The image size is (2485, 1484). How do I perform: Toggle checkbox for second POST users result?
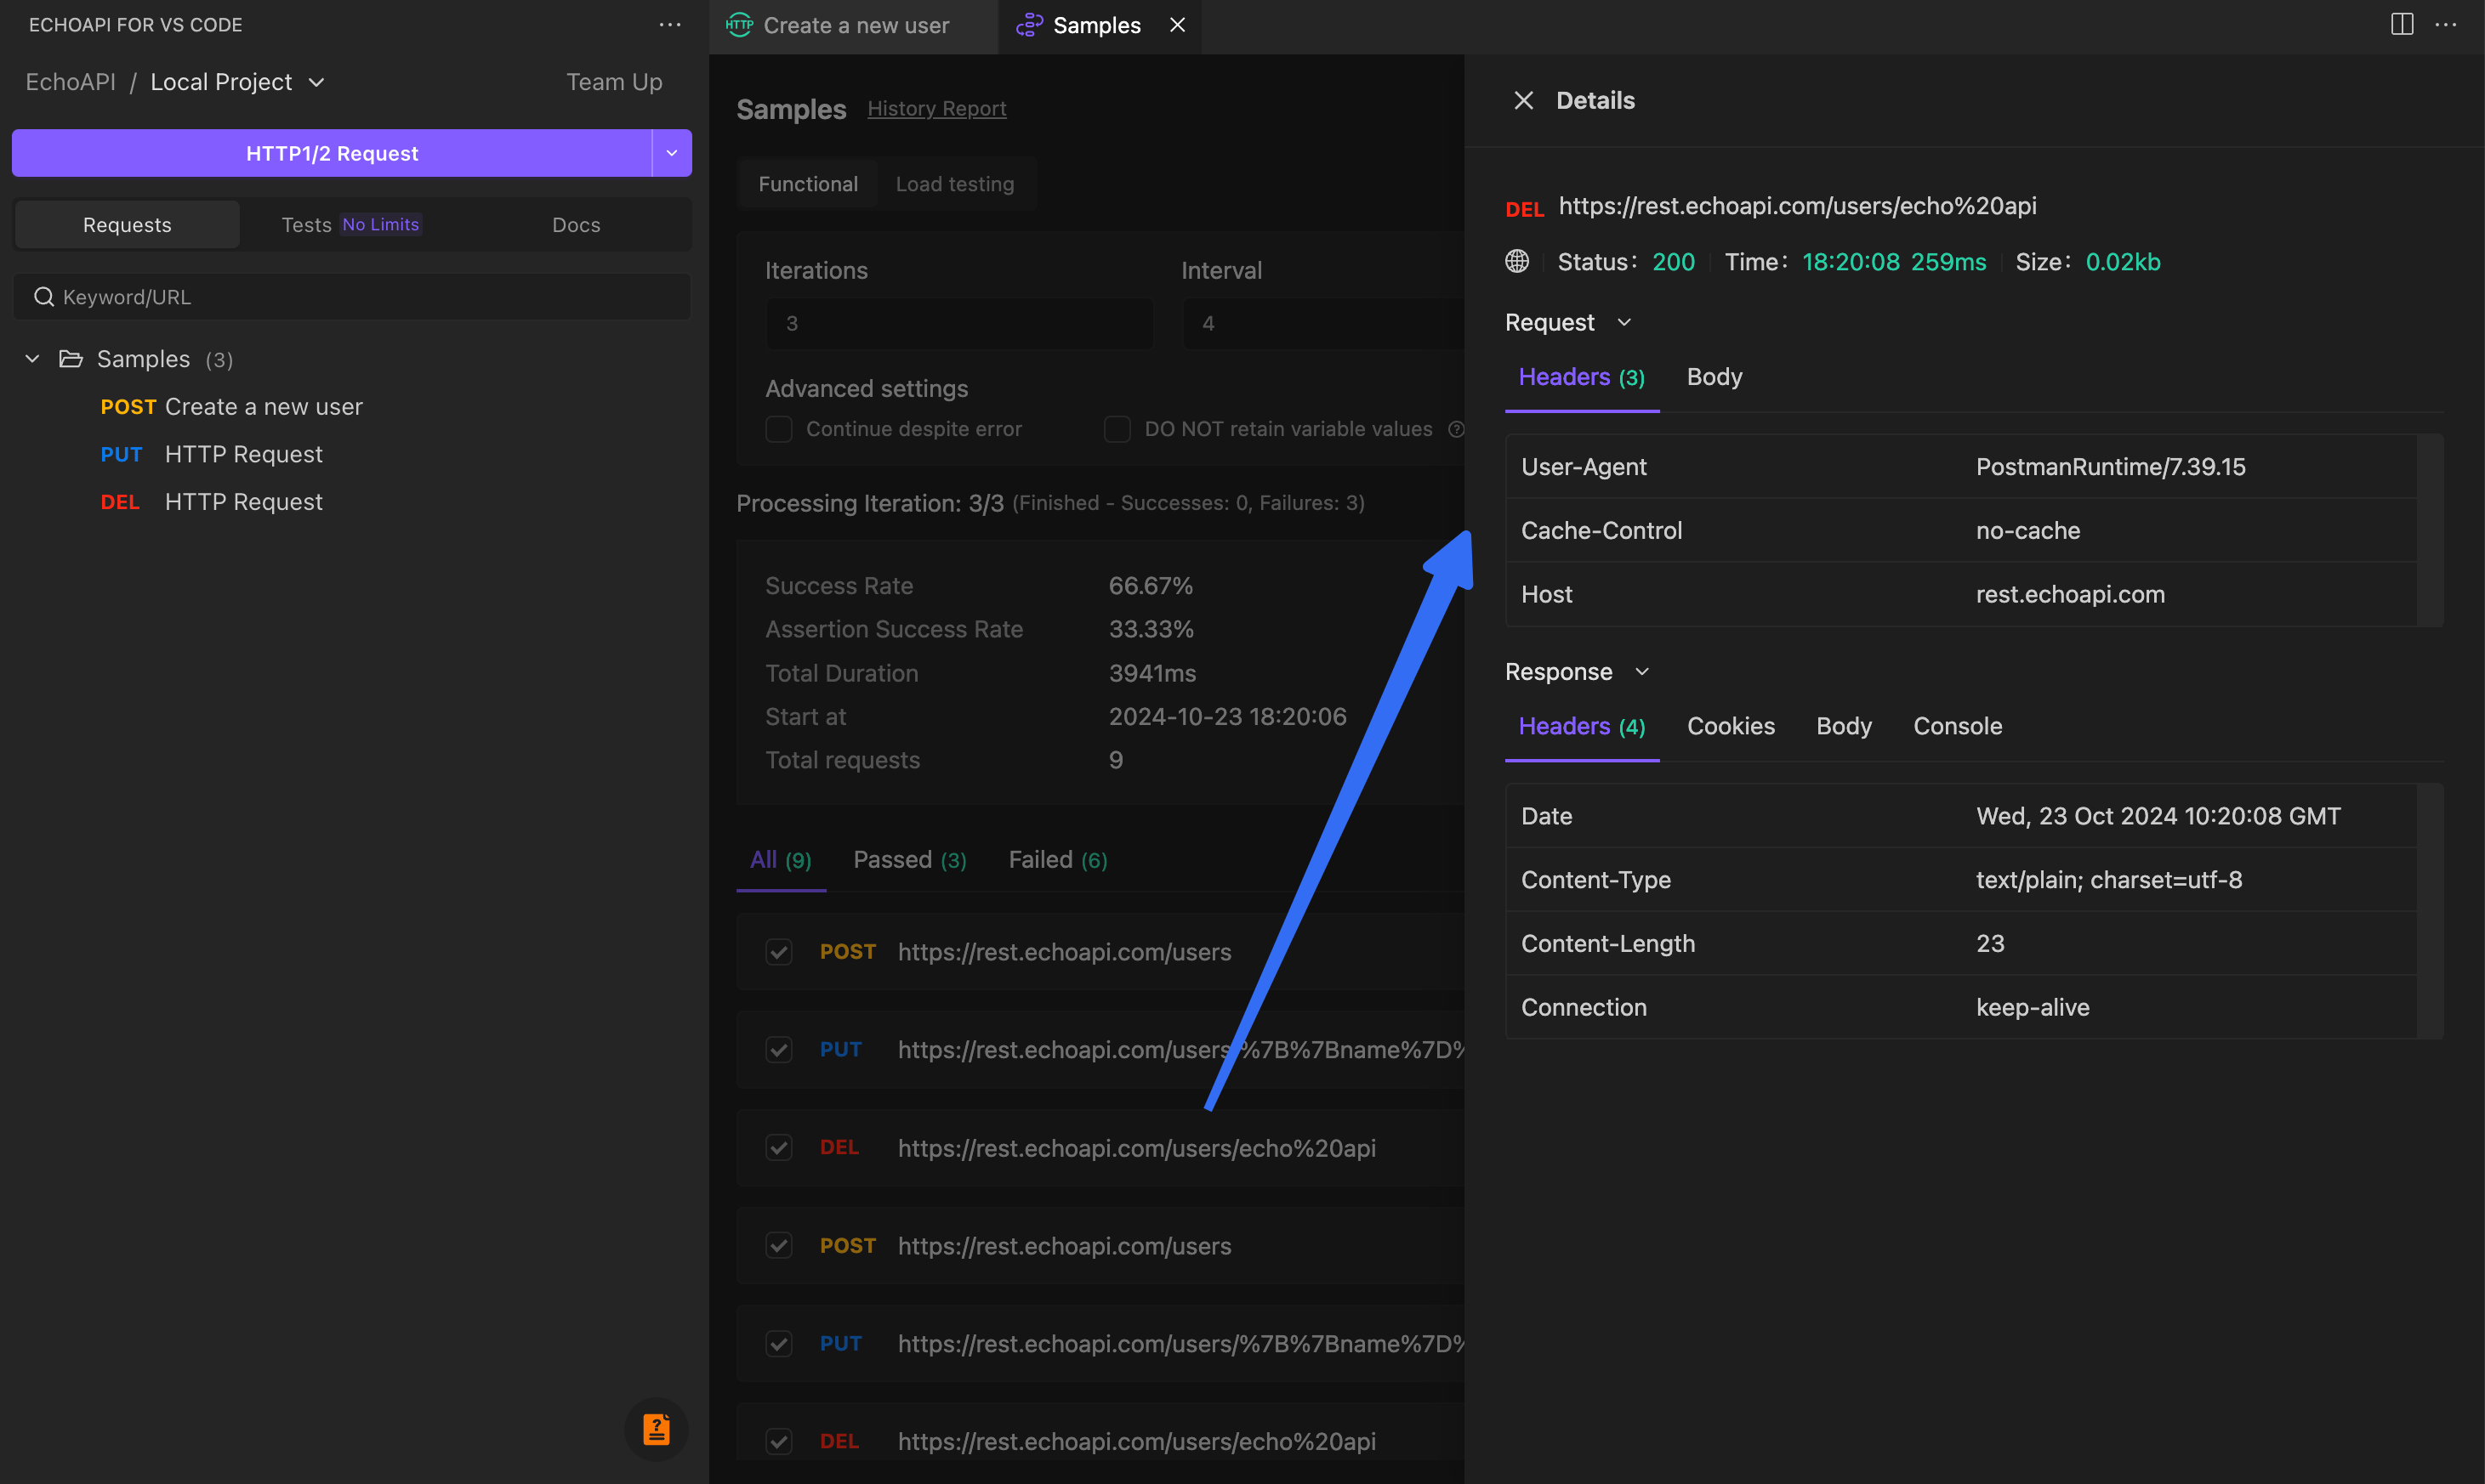click(x=778, y=1245)
